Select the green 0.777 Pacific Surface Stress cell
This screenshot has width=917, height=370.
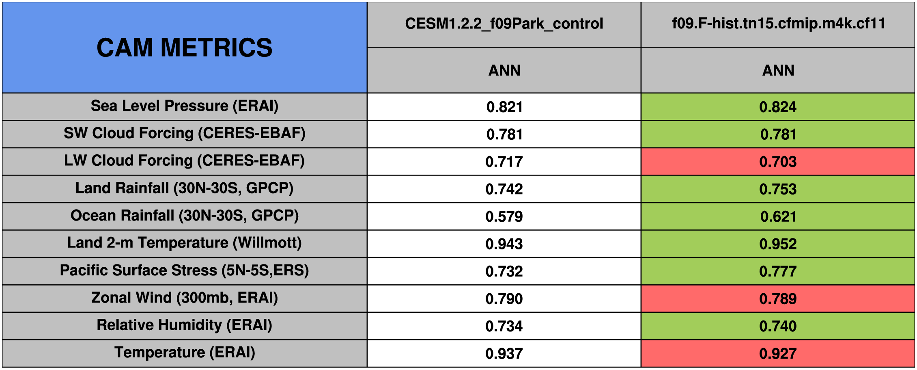(x=778, y=271)
